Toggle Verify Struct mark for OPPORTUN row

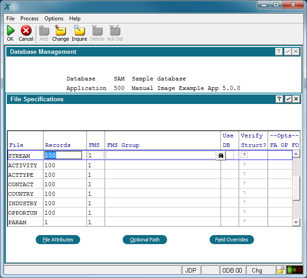244,212
